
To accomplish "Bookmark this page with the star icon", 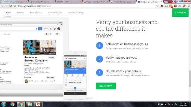I will [x=157, y=6].
